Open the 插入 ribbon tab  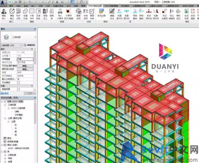point(33,6)
